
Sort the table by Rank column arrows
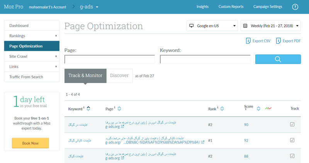(x=222, y=108)
